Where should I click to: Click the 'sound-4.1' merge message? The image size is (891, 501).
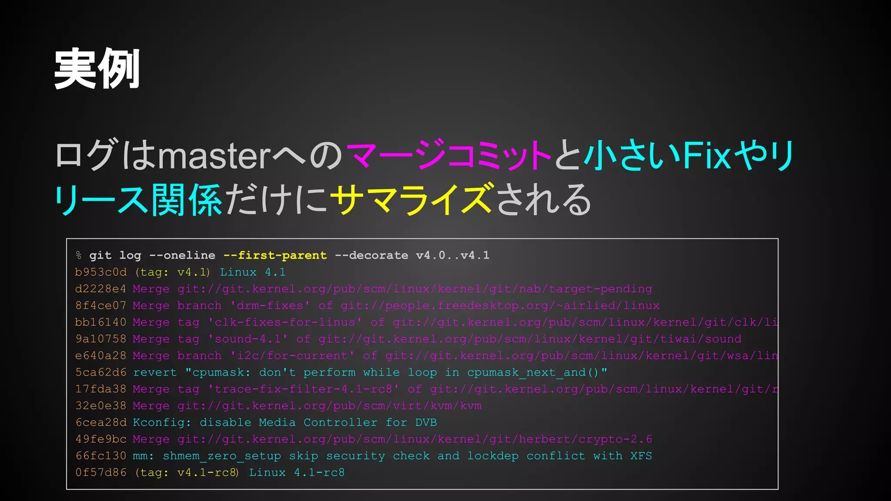click(437, 339)
